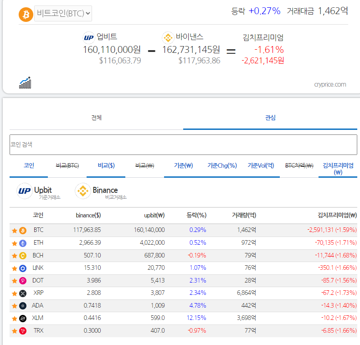360x345 pixels.
Task: Select Binance as 비교거래소 exchange
Action: tap(101, 191)
